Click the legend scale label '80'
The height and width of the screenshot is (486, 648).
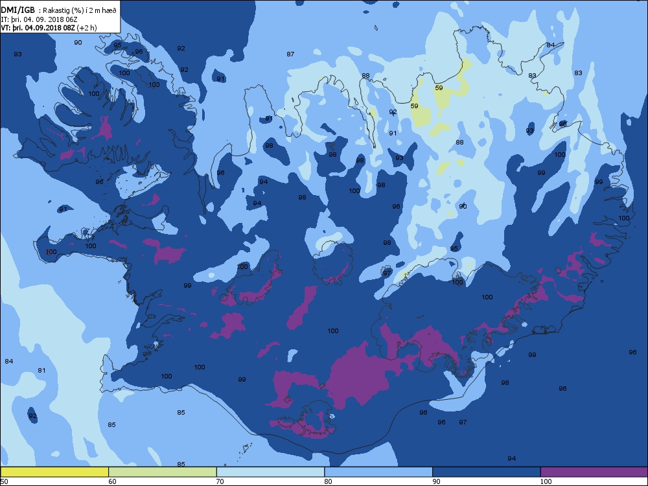(328, 481)
